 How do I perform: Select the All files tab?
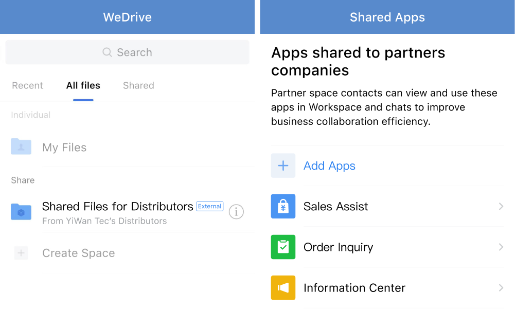tap(83, 85)
